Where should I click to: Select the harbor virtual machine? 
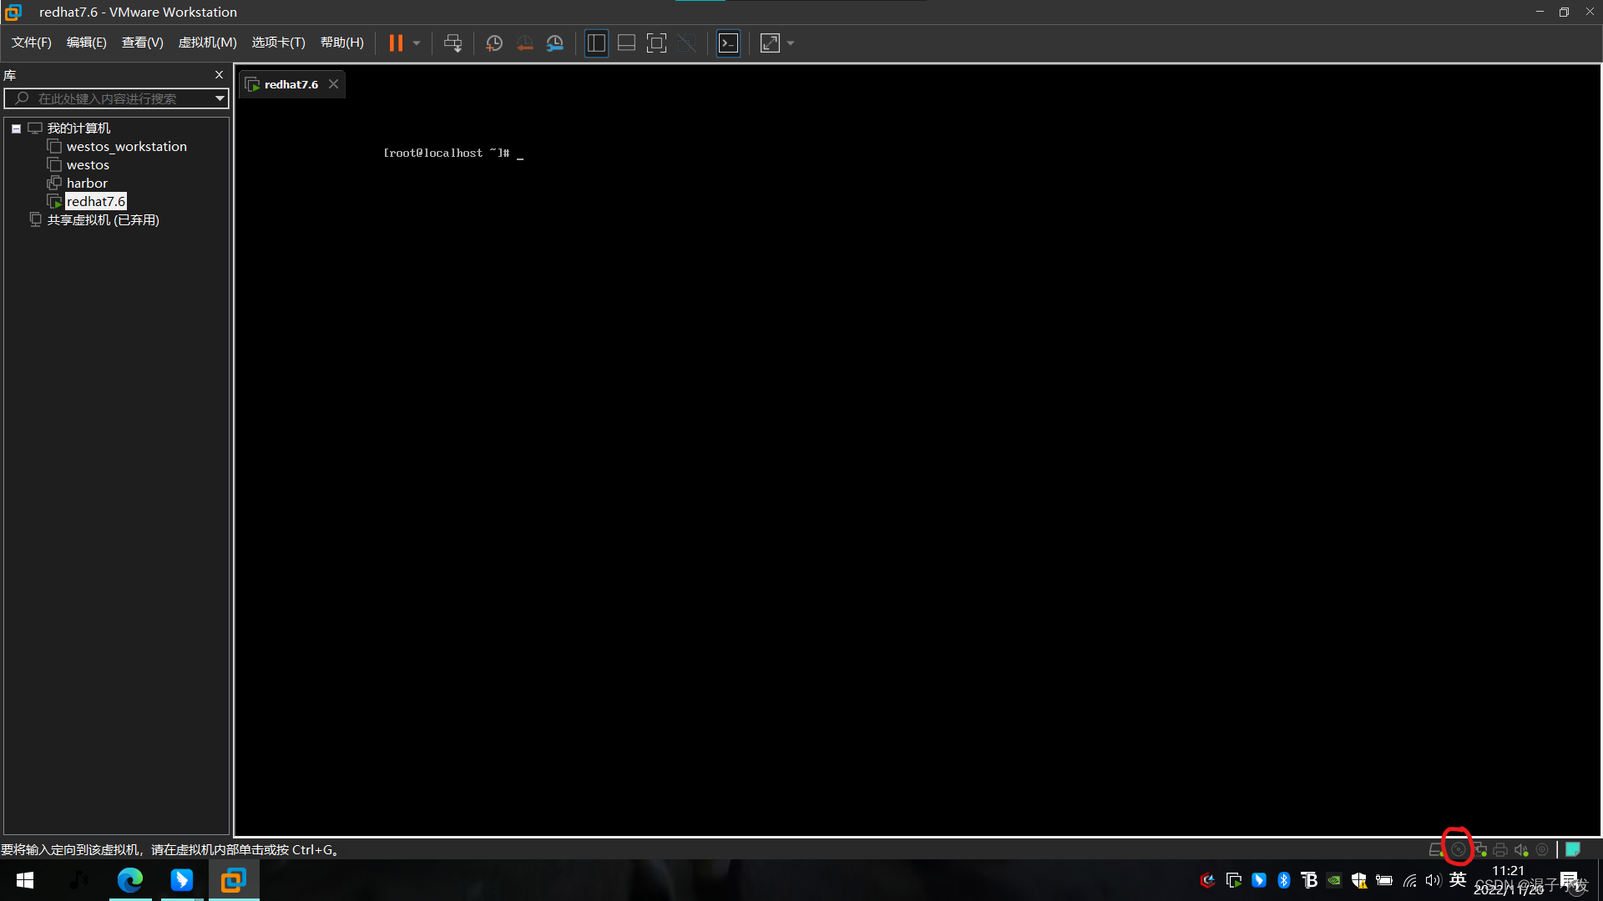coord(87,184)
